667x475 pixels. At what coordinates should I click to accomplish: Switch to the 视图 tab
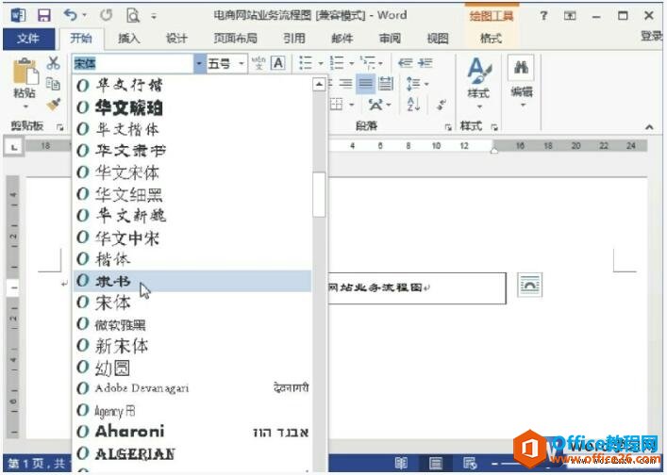pos(438,39)
